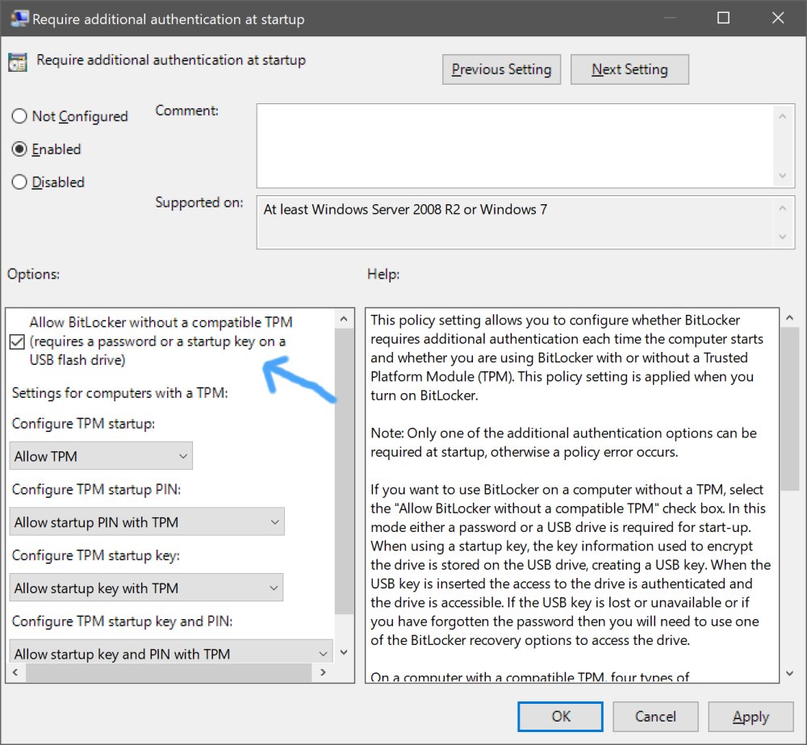This screenshot has height=745, width=807.
Task: Close the dialog with the X button
Action: click(778, 18)
